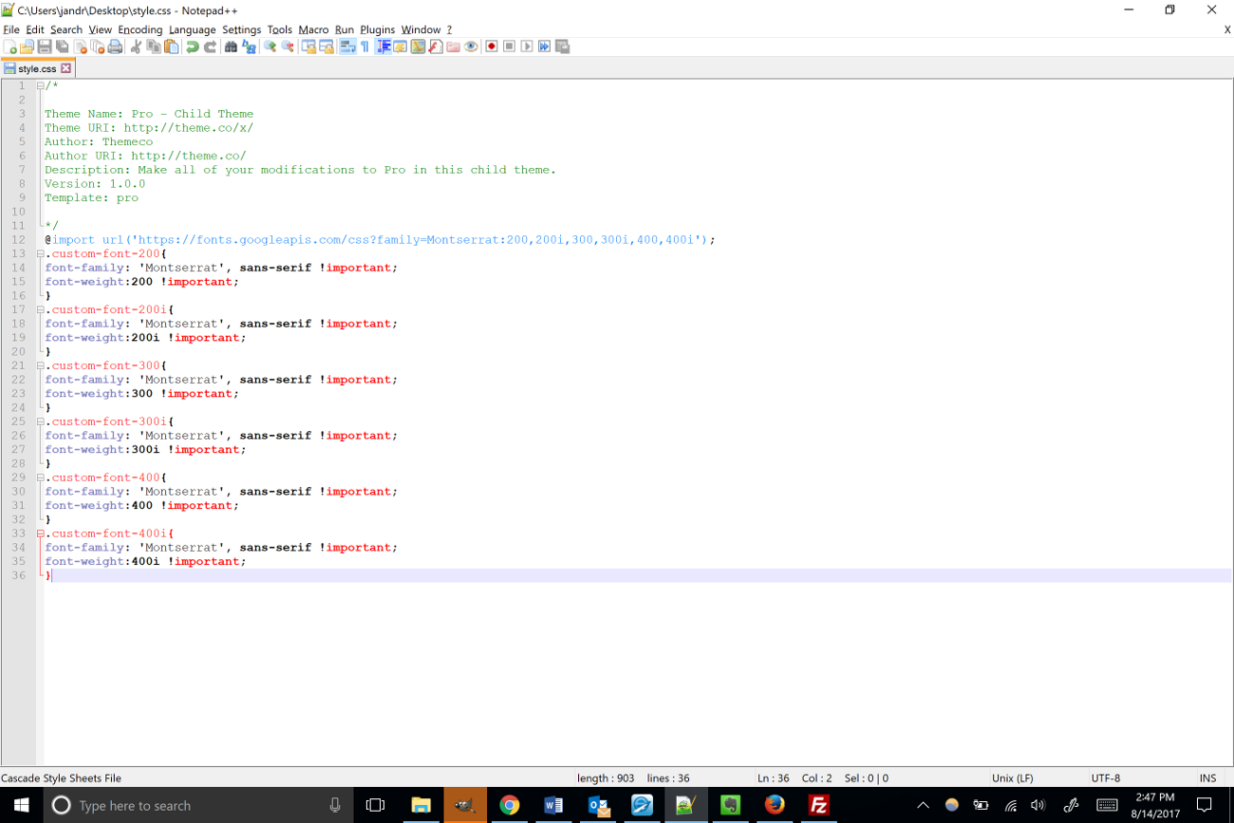Collapse the comment block on line 1
The width and height of the screenshot is (1234, 823).
(x=41, y=85)
